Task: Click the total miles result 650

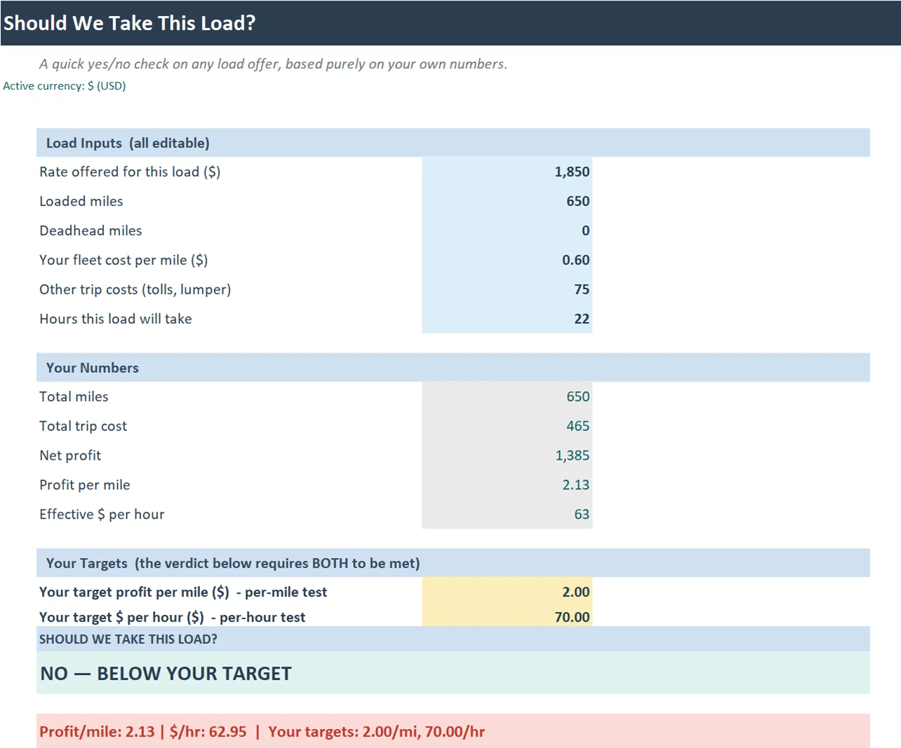Action: [507, 397]
